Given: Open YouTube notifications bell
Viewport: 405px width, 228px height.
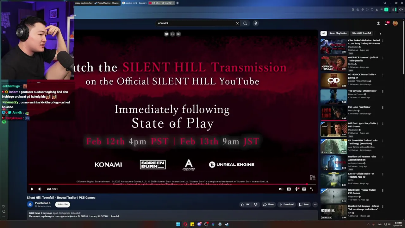Looking at the screenshot, I should tap(386, 23).
